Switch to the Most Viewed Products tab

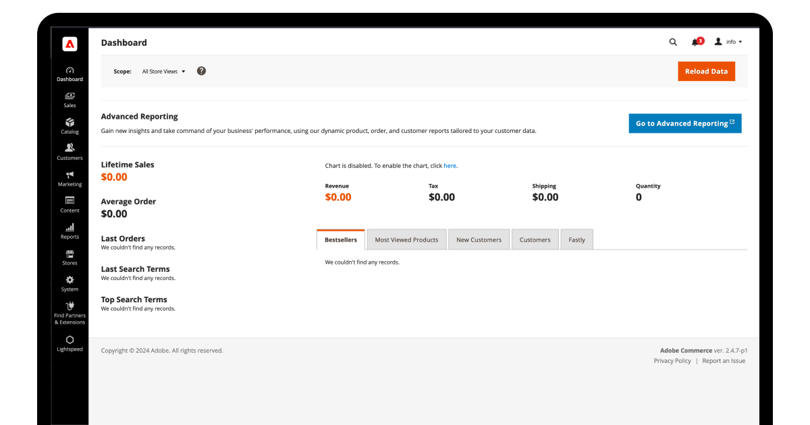point(406,239)
